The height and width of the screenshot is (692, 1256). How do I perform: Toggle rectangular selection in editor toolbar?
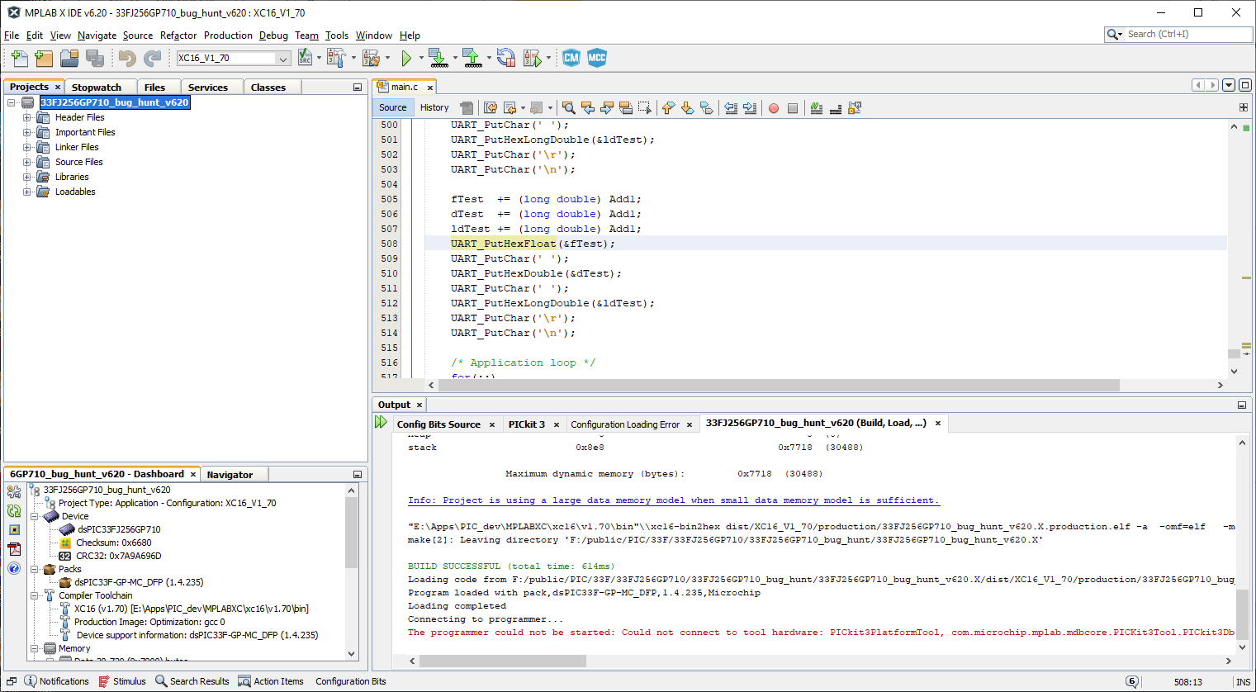[x=645, y=108]
